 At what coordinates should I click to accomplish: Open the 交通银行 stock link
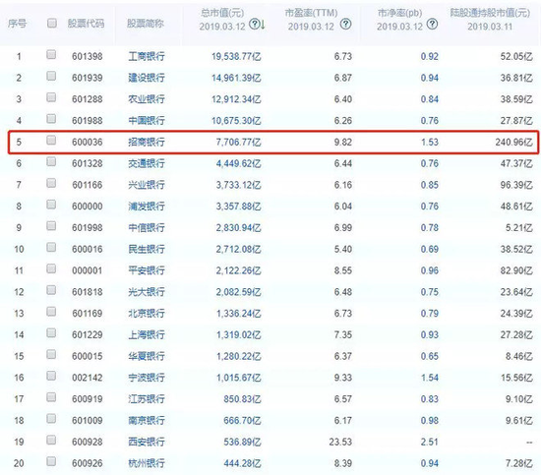coord(147,163)
